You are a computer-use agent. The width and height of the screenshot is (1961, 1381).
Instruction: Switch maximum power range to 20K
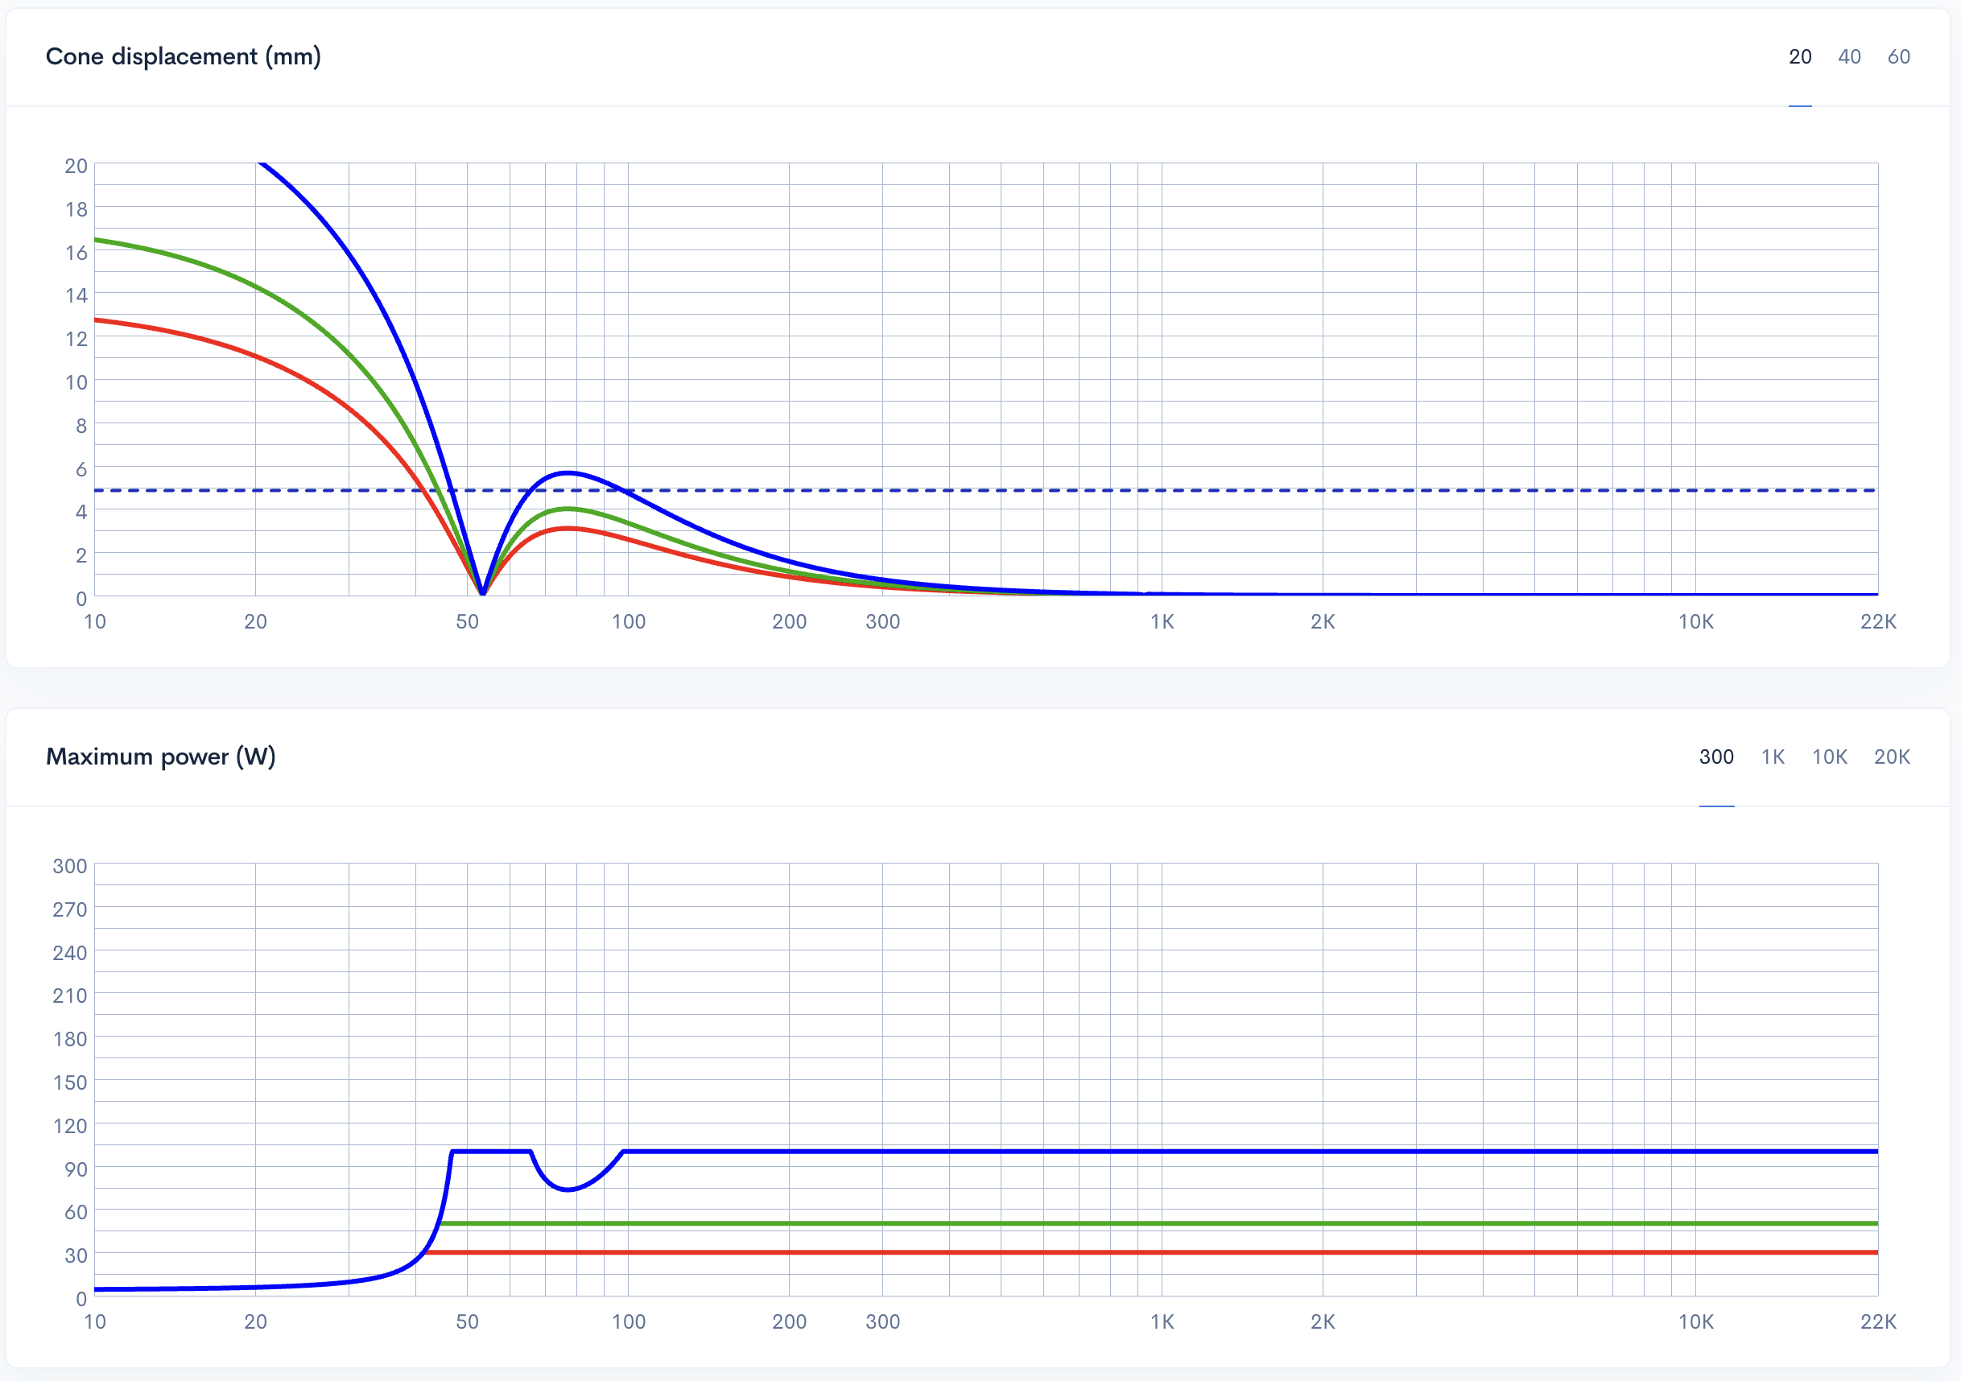point(1892,757)
